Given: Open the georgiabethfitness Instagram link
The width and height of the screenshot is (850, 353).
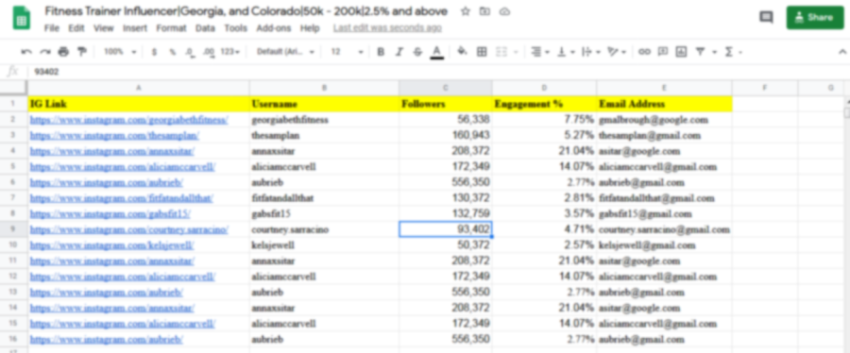Looking at the screenshot, I should point(129,120).
